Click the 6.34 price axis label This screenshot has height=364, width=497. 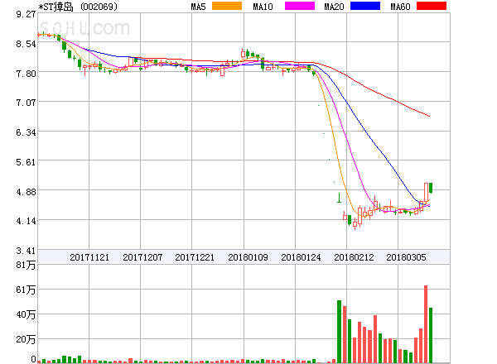[x=26, y=132]
